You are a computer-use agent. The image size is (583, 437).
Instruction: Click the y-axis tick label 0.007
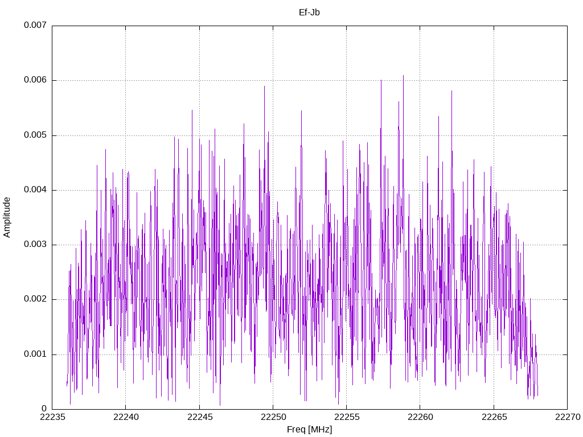[35, 25]
